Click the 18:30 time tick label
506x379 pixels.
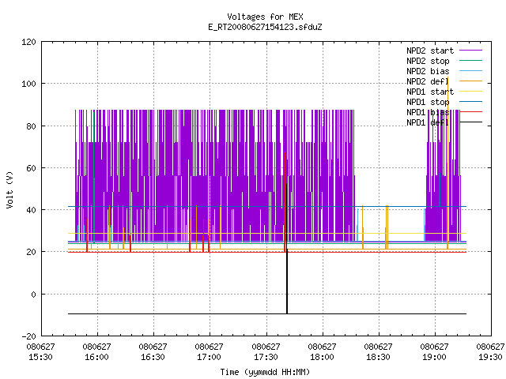[x=378, y=357]
